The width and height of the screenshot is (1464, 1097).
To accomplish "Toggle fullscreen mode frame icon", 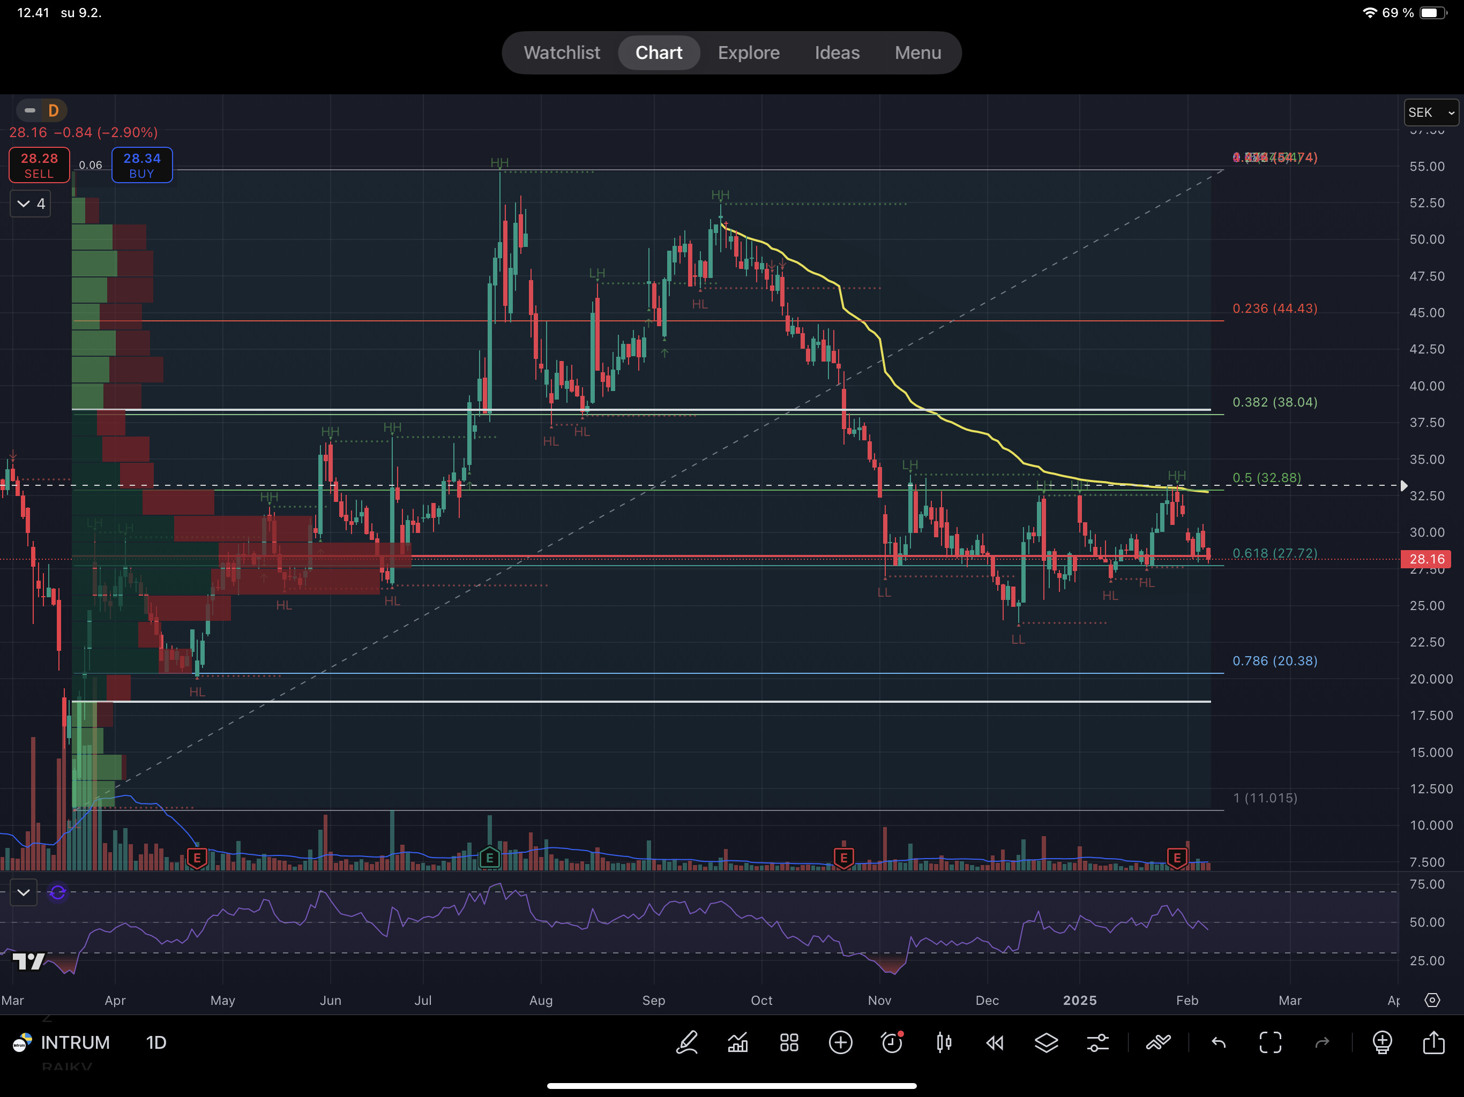I will point(1269,1043).
